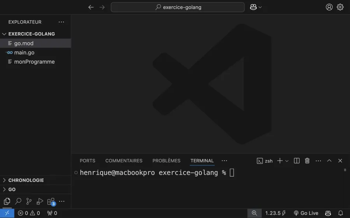Click the terminal prompt line

pyautogui.click(x=157, y=173)
